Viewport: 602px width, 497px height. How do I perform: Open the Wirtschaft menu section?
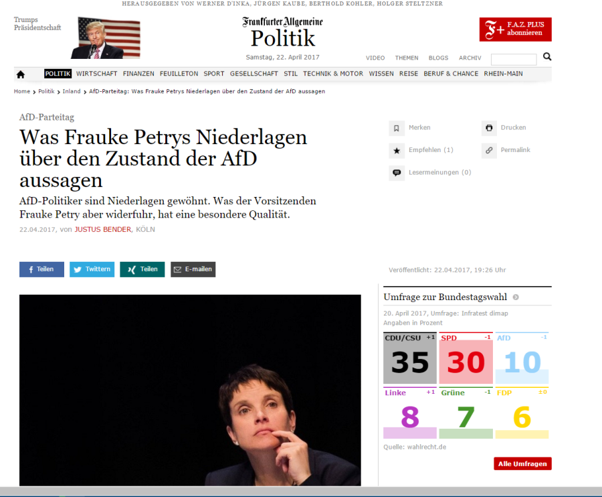pos(96,74)
